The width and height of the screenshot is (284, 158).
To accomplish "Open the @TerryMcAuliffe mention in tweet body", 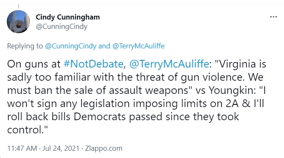I will pyautogui.click(x=169, y=64).
